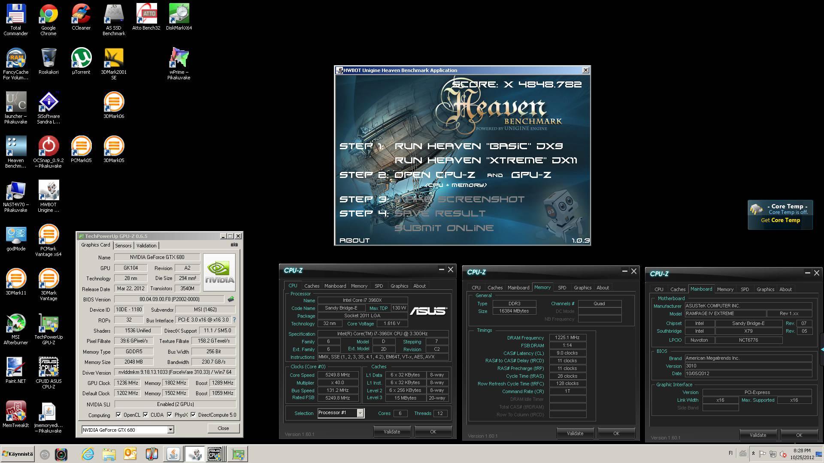Image resolution: width=824 pixels, height=463 pixels.
Task: Click the Close button in GPU-Z
Action: pos(223,428)
